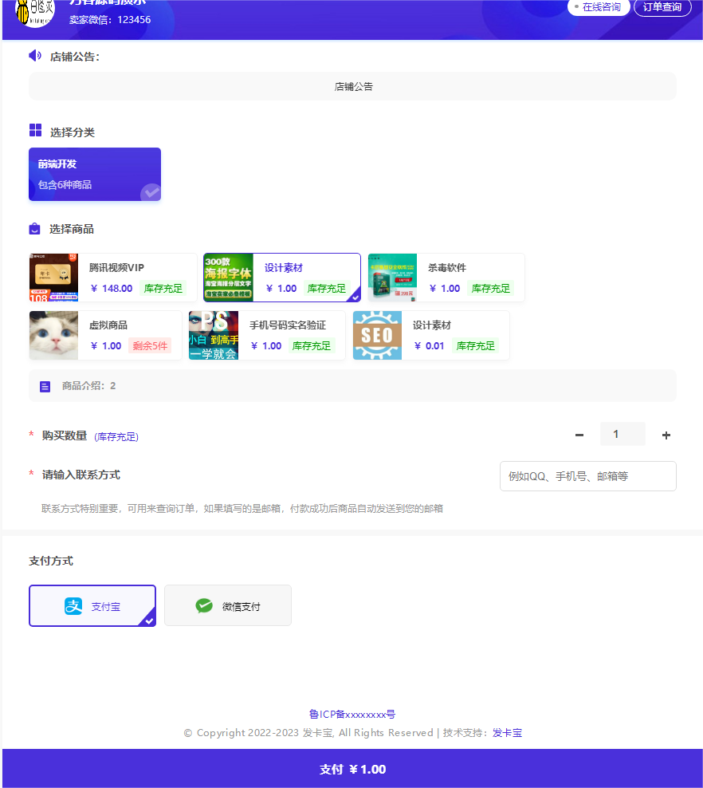Click the shopping bag icon beside 选择商品
Screen dimensions: 703x788
click(34, 229)
